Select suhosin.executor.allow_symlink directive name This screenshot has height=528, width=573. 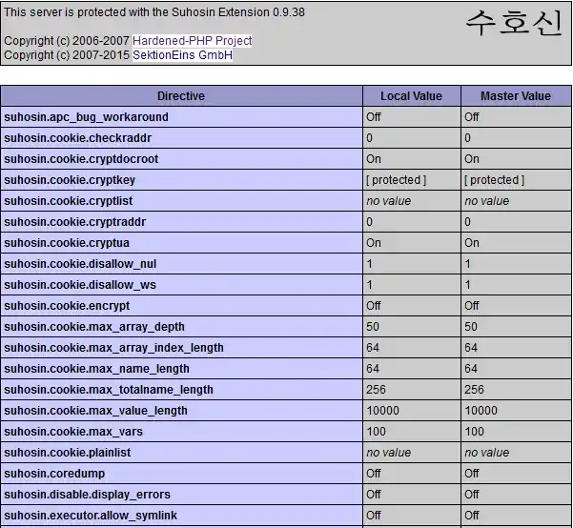[91, 516]
